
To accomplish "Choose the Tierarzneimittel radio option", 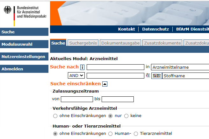I will pos(136,134).
